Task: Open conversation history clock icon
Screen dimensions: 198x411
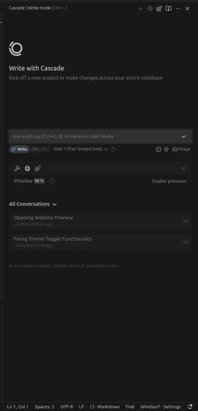Action: point(150,9)
